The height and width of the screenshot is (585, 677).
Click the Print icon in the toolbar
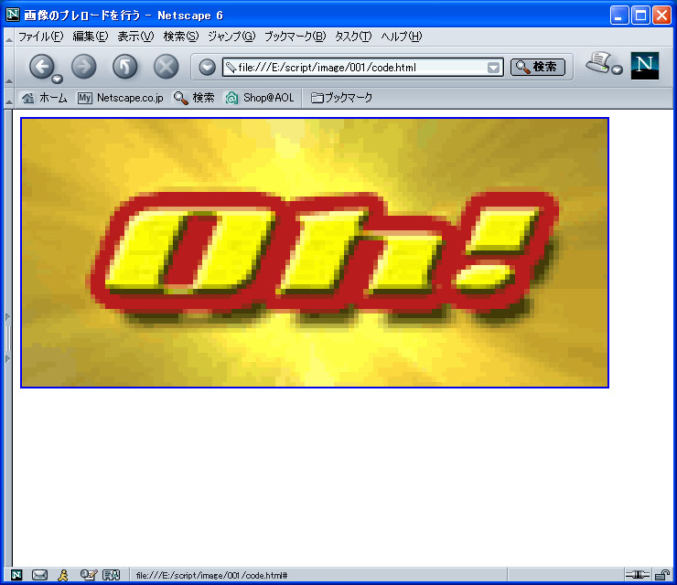point(599,63)
